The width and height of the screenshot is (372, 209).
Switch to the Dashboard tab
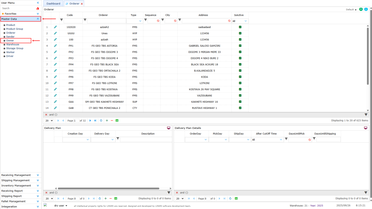pyautogui.click(x=53, y=4)
